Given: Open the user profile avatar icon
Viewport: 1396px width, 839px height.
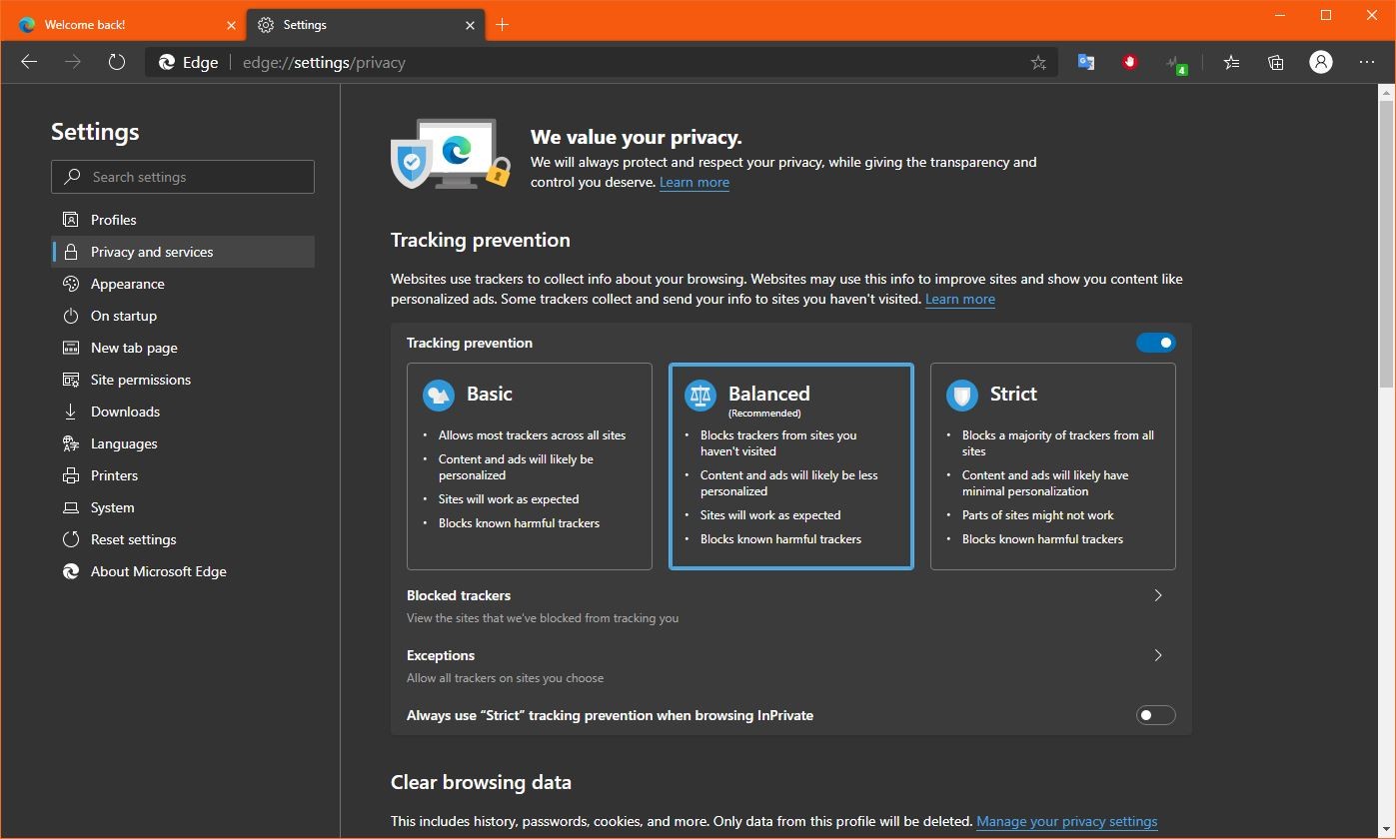Looking at the screenshot, I should click(1321, 62).
